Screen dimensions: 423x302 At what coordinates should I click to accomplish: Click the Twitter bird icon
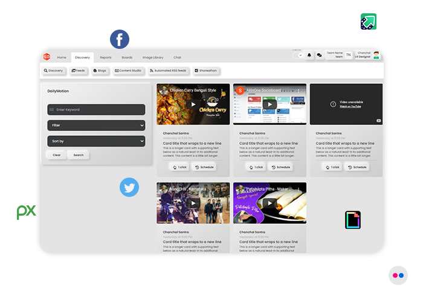tap(129, 187)
